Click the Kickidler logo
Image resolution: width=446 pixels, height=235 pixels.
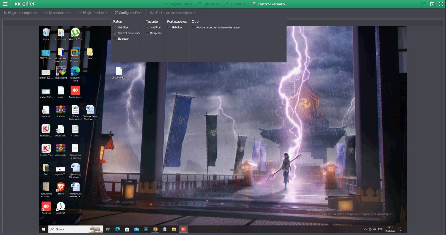25,4
